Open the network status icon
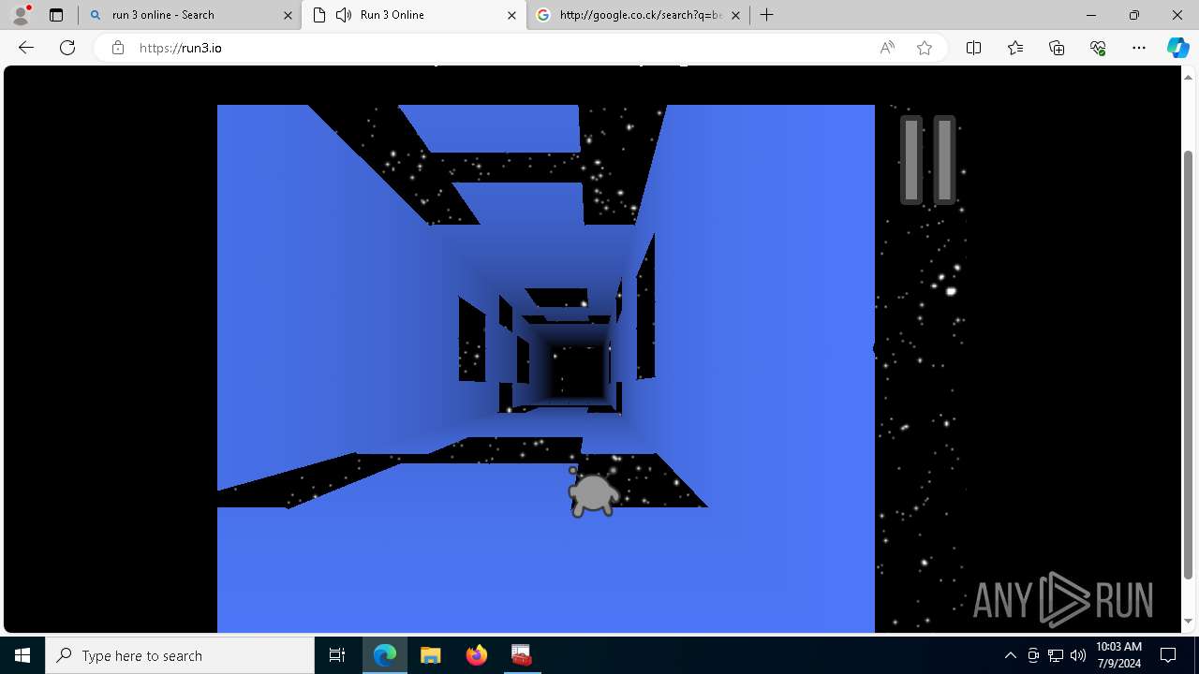The image size is (1199, 674). pos(1056,655)
